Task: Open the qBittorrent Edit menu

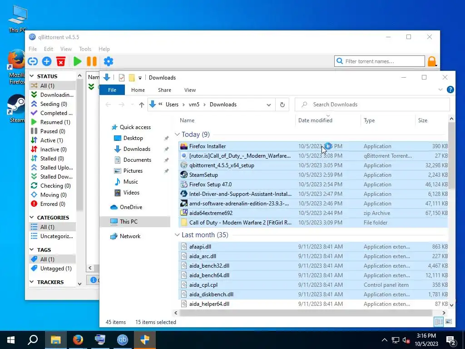Action: tap(48, 49)
